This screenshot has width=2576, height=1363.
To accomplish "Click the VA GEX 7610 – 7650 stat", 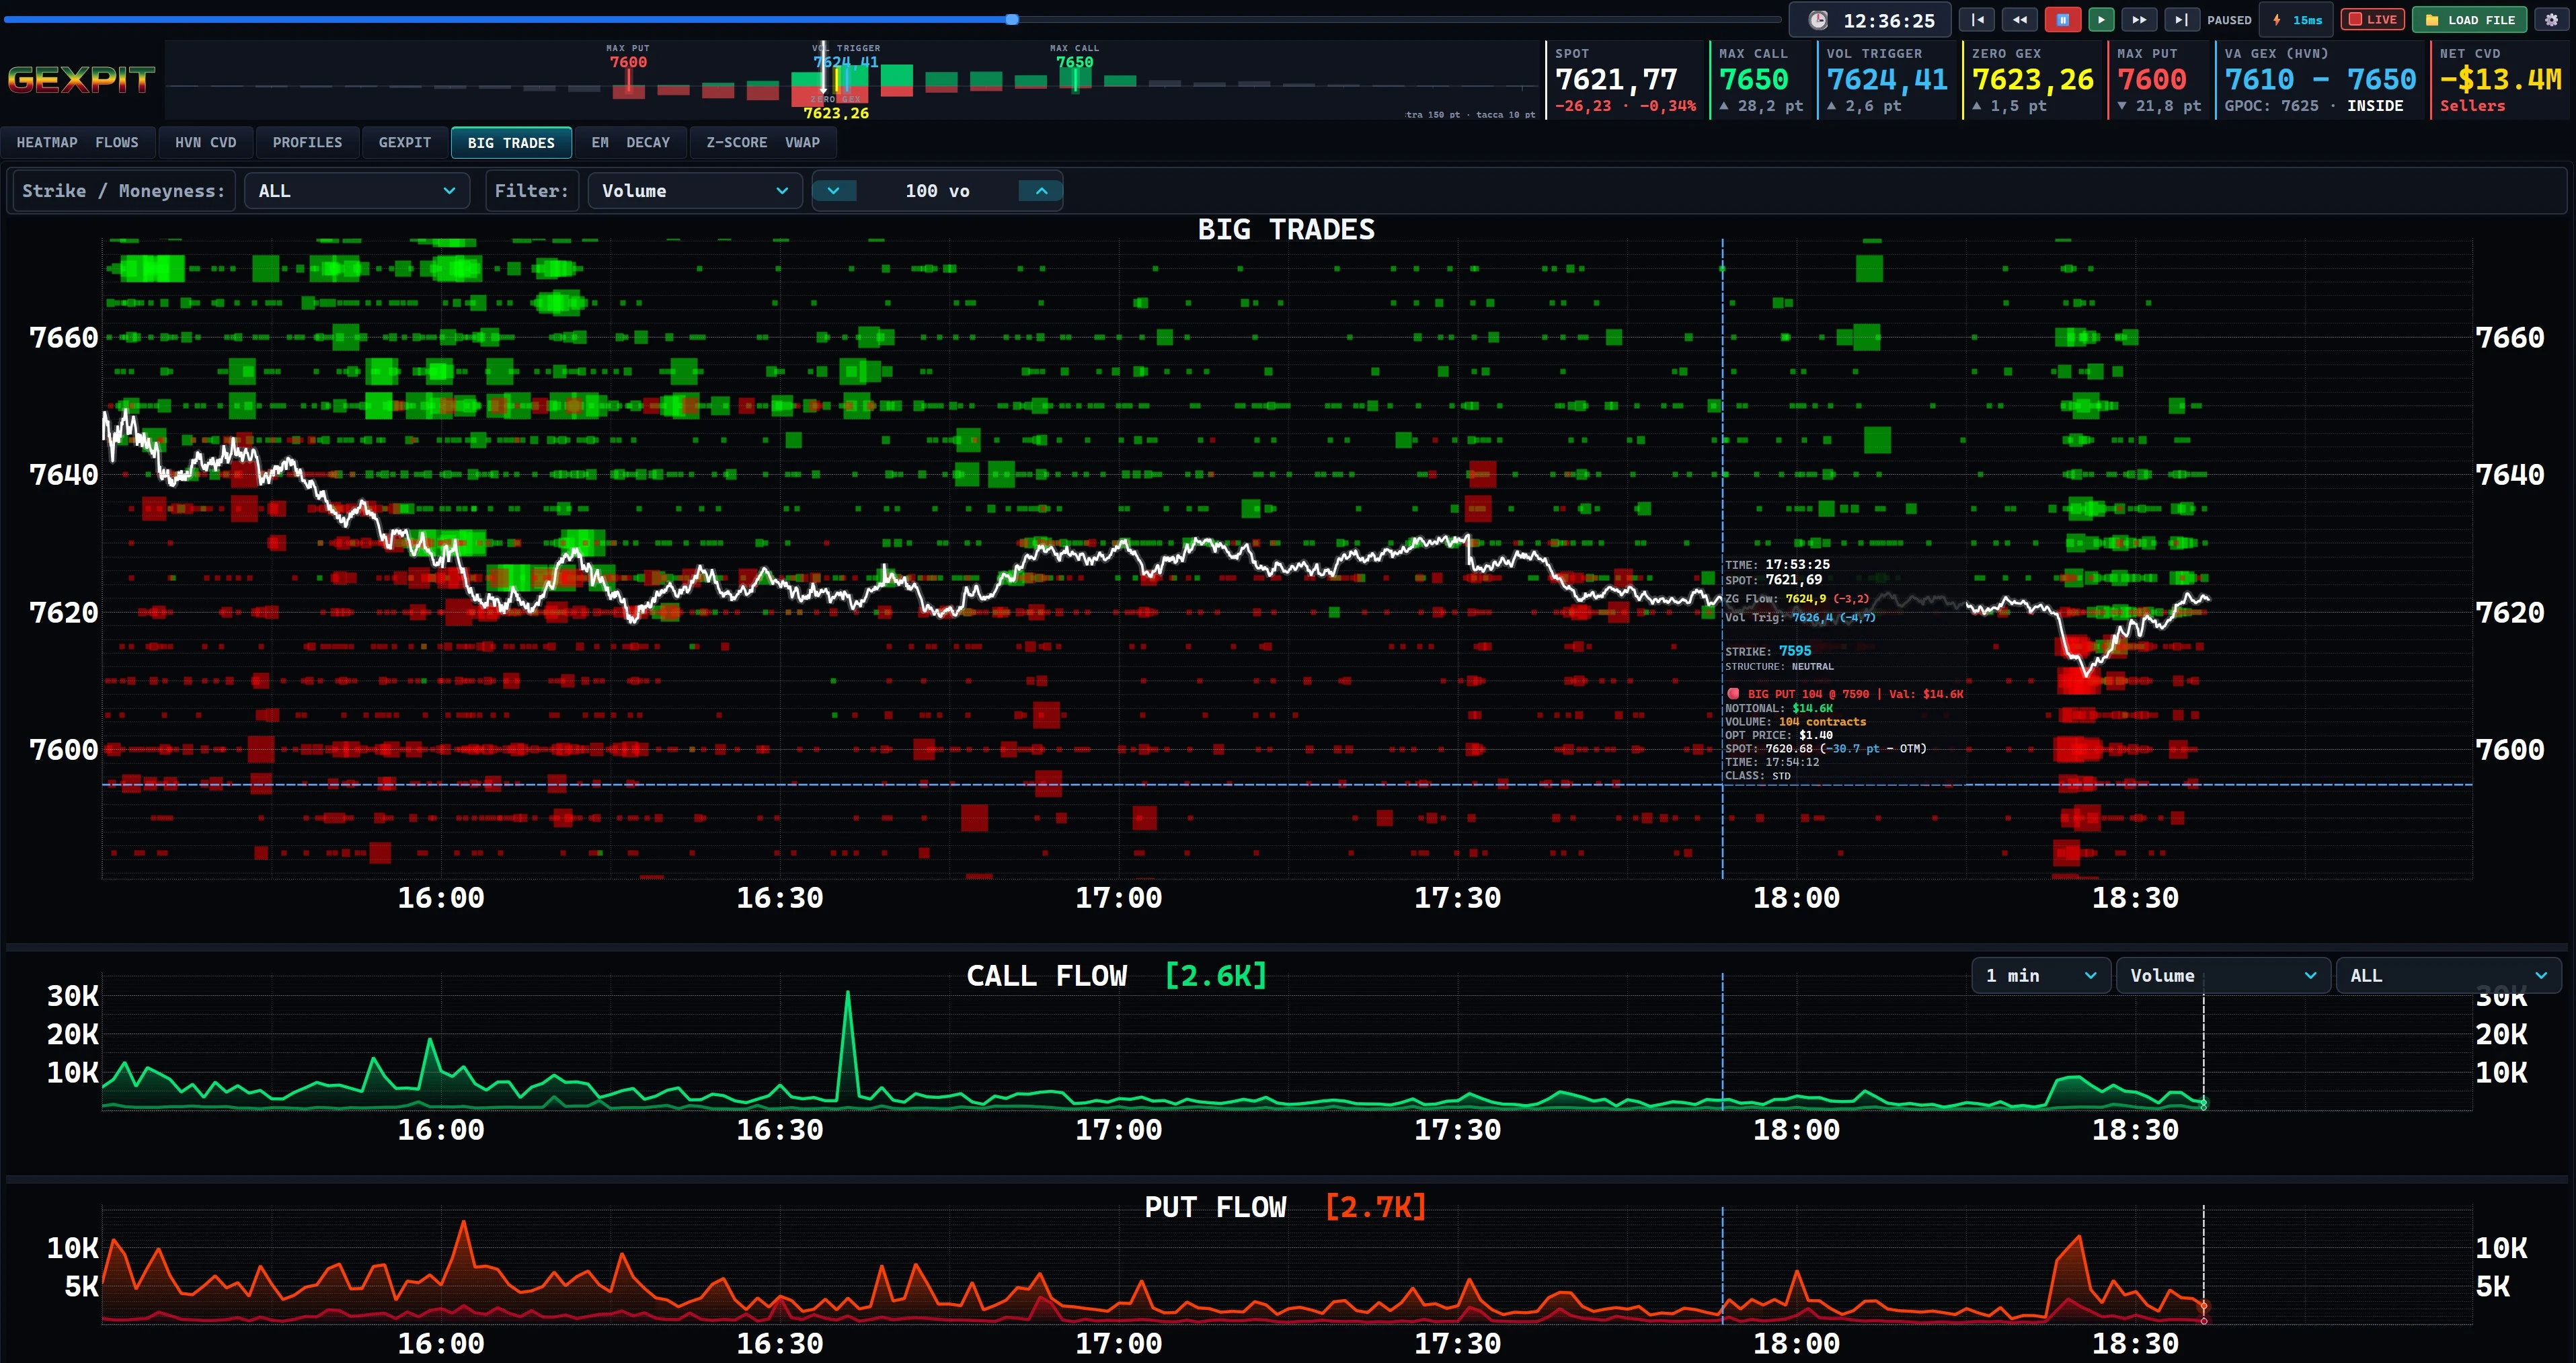I will point(2320,80).
